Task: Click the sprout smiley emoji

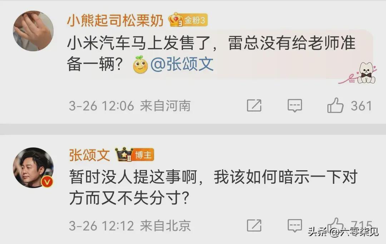Action: point(140,64)
